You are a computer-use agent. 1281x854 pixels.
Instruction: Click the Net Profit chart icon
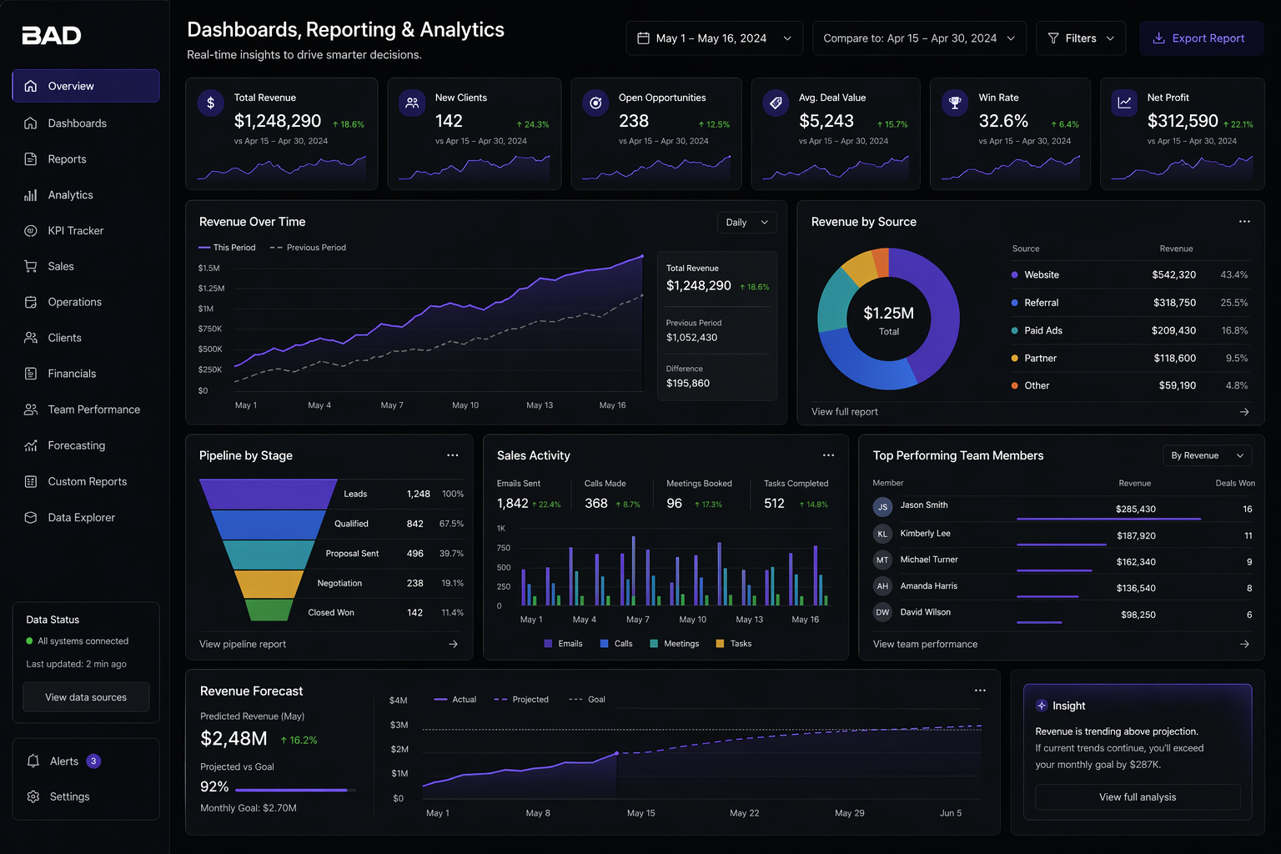1124,103
